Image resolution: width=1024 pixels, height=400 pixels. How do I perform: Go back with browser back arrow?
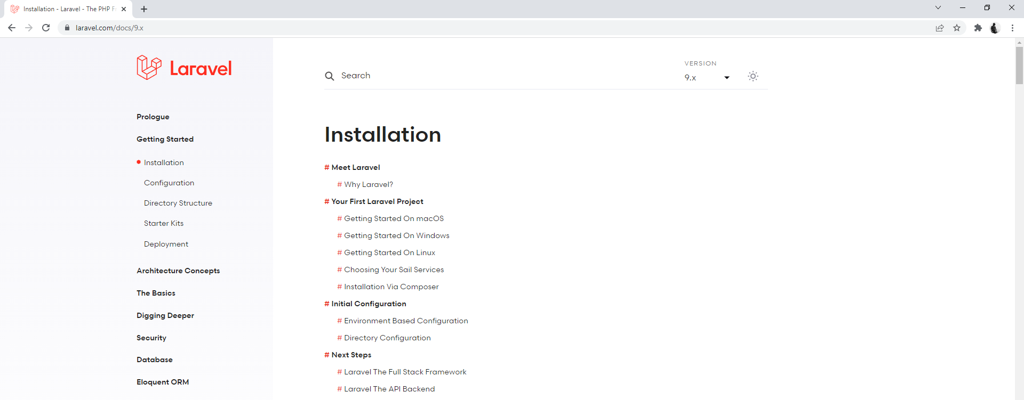(x=12, y=28)
